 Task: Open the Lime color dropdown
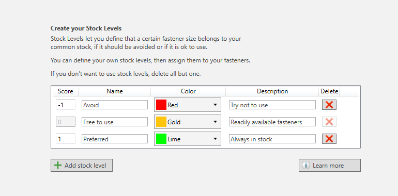point(188,139)
